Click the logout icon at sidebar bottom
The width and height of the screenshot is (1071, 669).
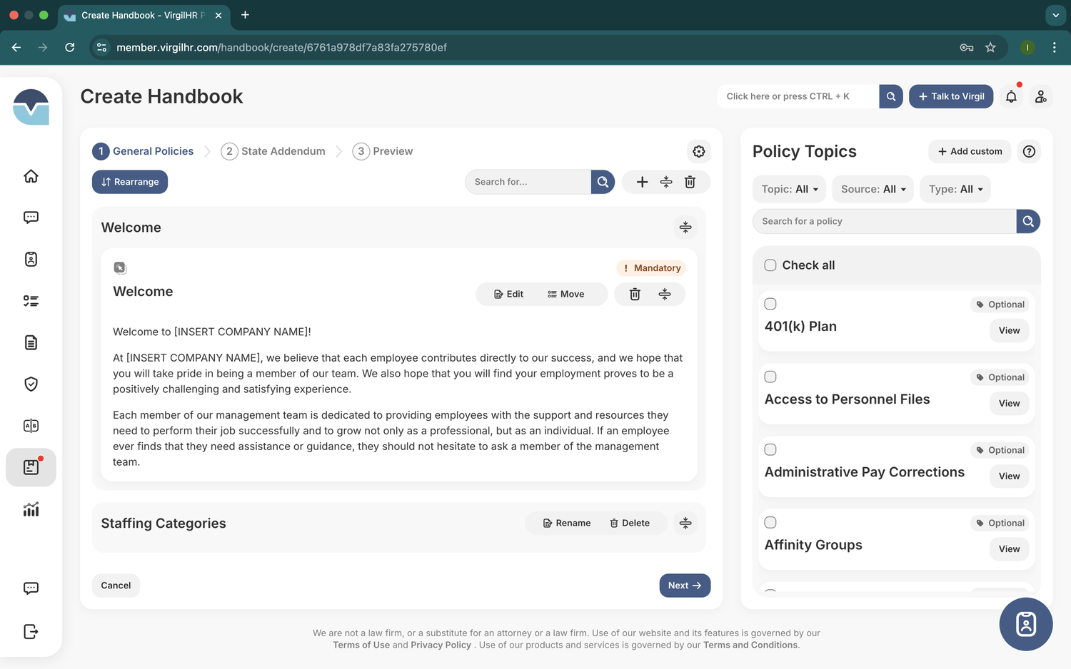(31, 631)
